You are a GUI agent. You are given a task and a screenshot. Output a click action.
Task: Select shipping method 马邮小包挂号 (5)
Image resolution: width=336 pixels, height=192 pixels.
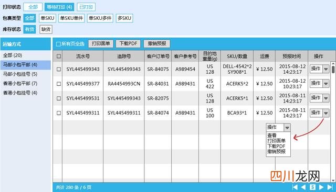[26, 74]
